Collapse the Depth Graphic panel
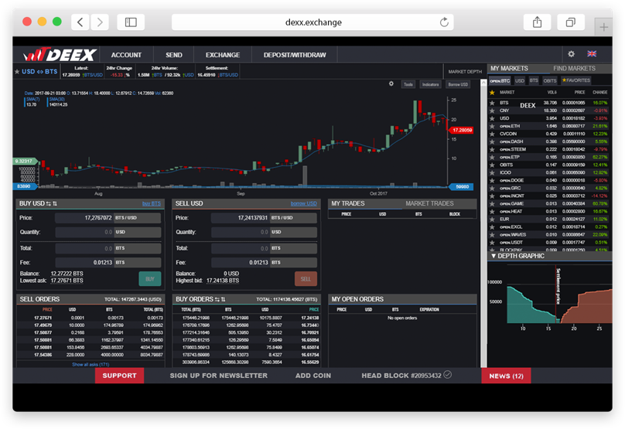The image size is (625, 429). [494, 256]
